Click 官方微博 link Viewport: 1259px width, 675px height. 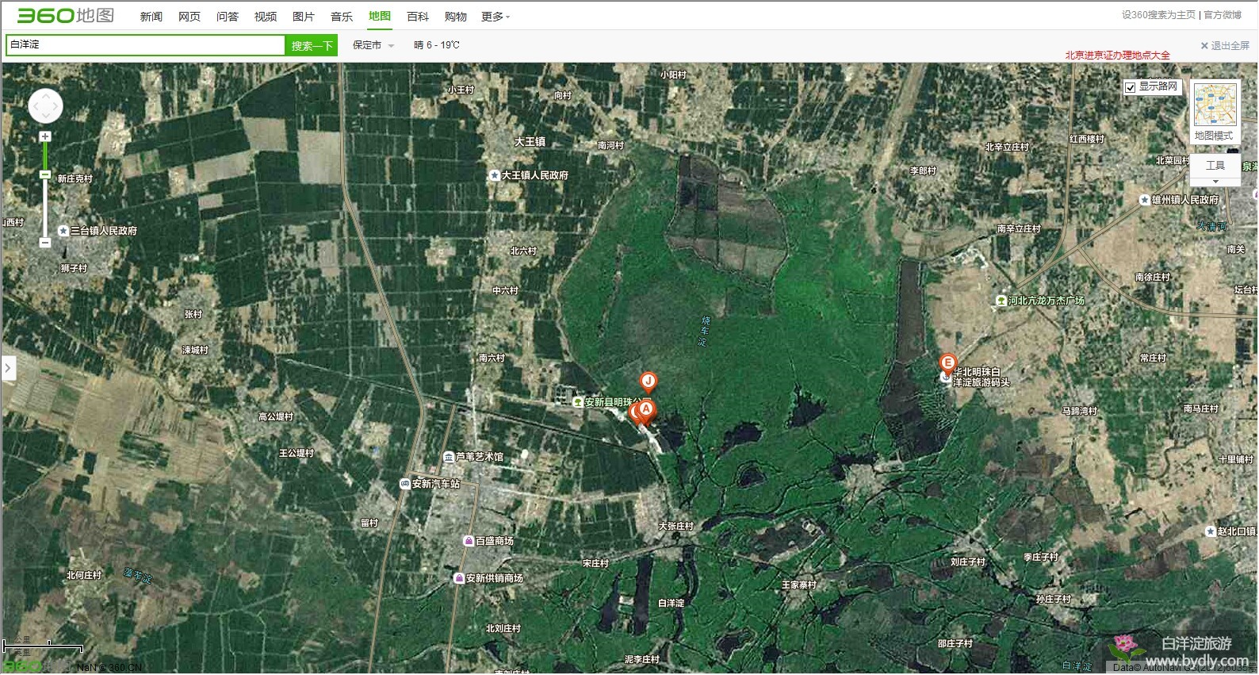1223,15
